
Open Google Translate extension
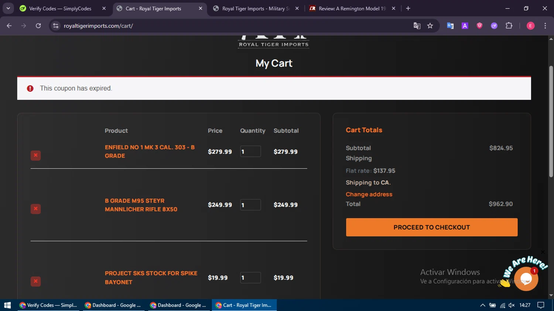click(x=450, y=26)
